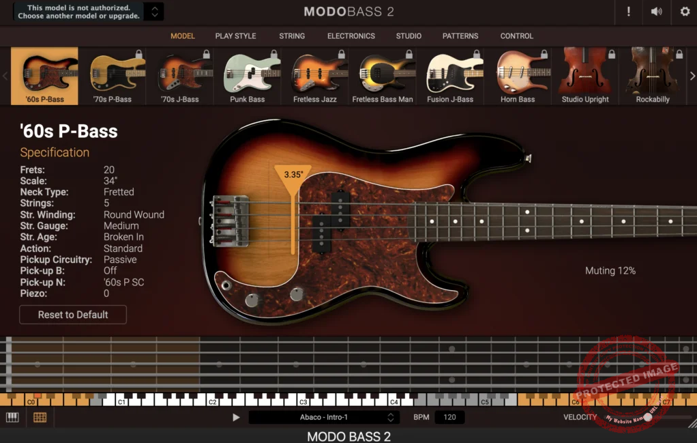
Task: Click the Strings value 5
Action: pyautogui.click(x=106, y=203)
